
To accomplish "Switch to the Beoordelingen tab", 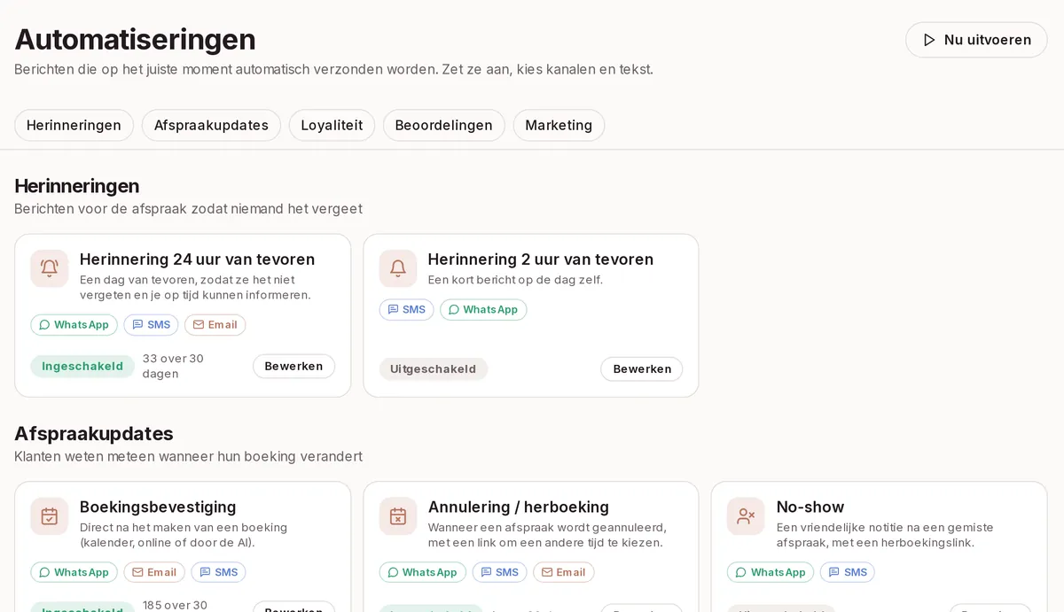I will click(x=443, y=125).
